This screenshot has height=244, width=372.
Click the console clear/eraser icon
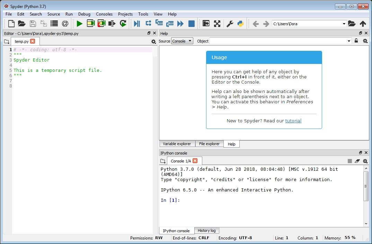pos(357,161)
